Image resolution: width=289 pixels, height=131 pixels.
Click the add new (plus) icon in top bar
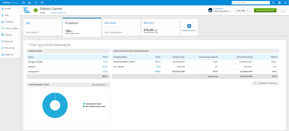coord(23,3)
